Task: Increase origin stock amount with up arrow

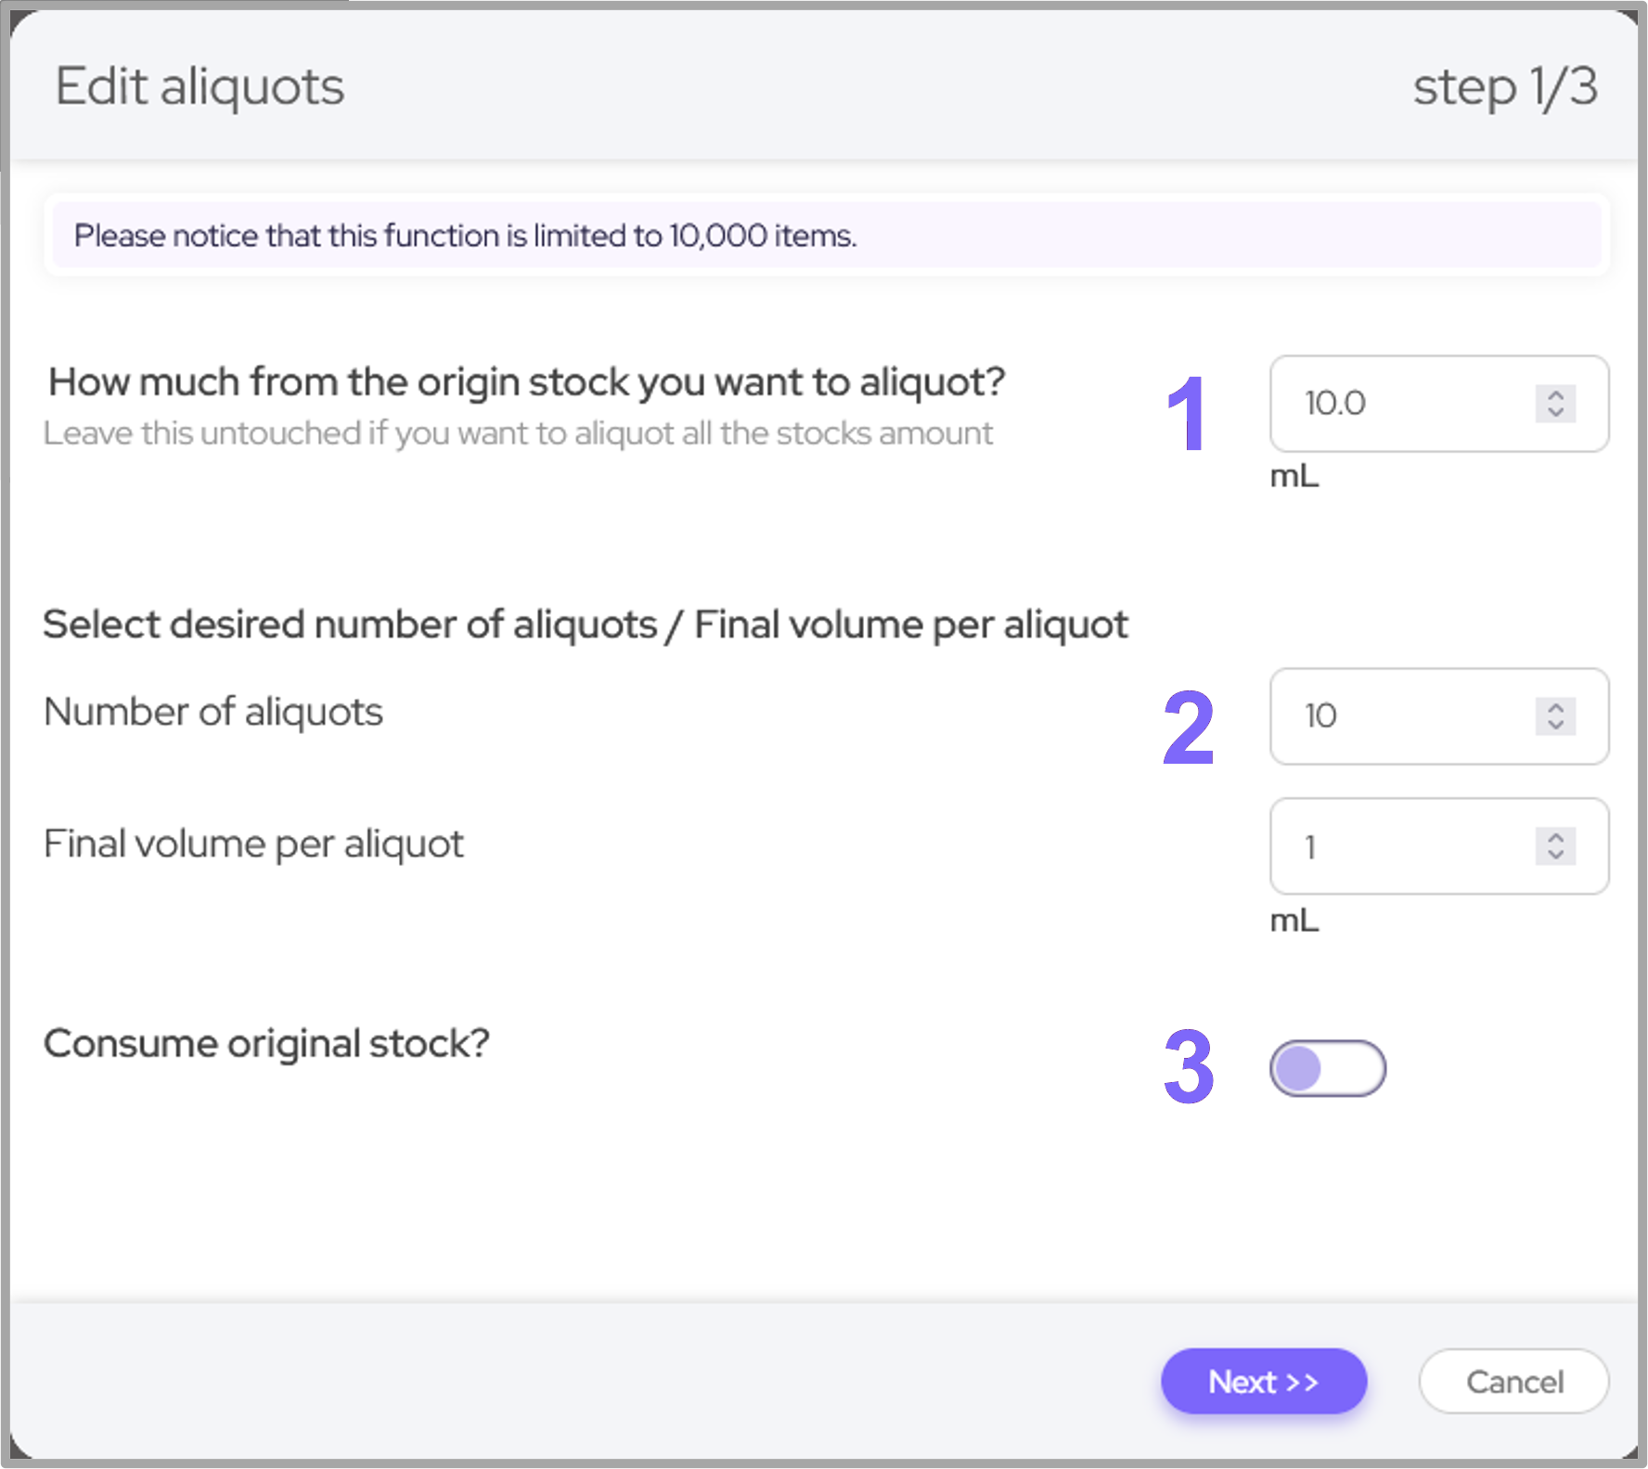Action: click(1556, 394)
